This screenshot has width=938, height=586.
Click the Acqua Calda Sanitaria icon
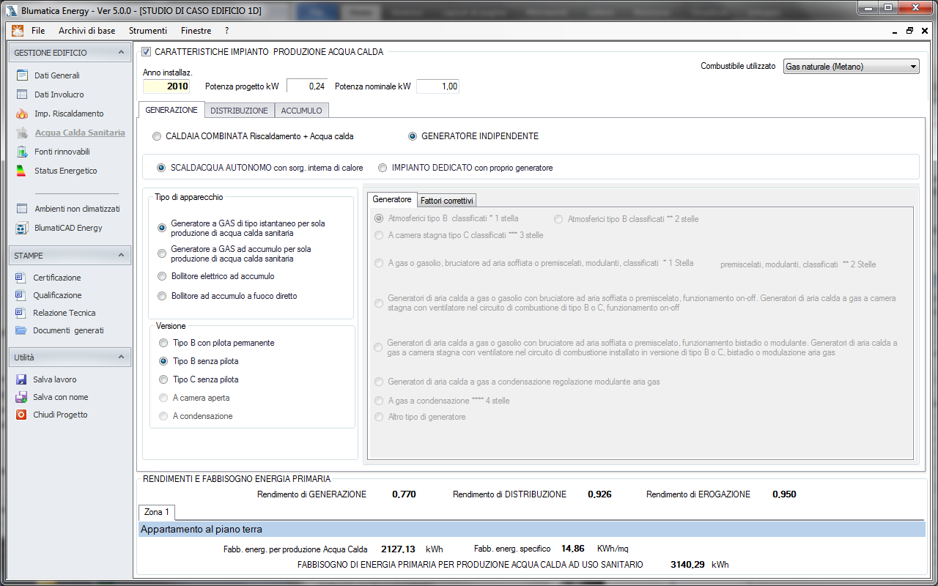(22, 133)
